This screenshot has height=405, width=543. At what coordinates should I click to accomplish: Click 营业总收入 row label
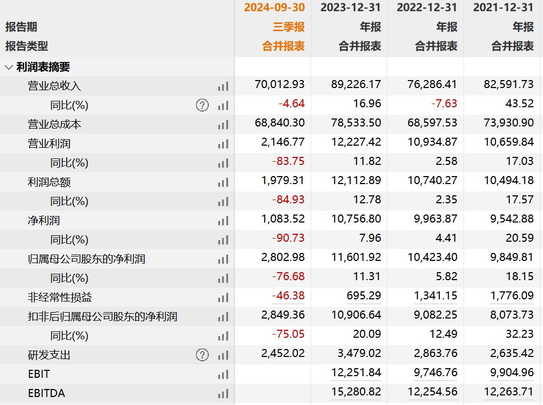(54, 86)
